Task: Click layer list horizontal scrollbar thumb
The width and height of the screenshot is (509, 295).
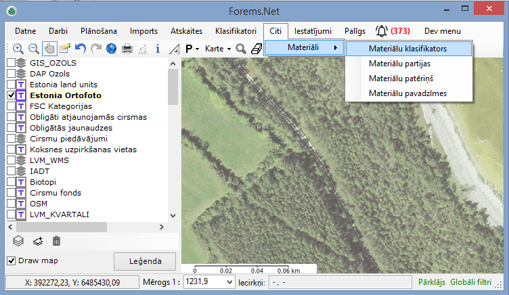Action: [x=62, y=227]
